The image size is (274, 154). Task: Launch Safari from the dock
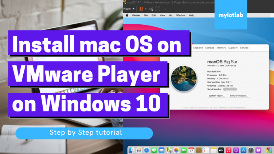coord(146,150)
